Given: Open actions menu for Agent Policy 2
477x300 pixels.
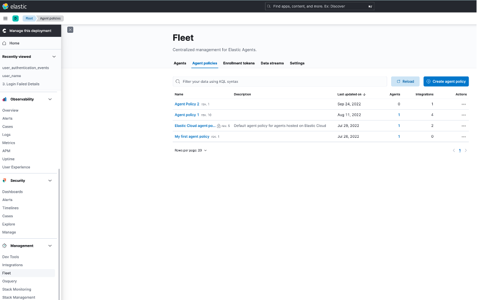Looking at the screenshot, I should point(463,104).
